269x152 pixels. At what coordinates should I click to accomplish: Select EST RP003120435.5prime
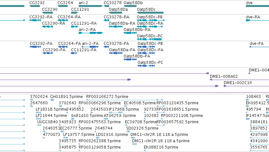tap(177, 103)
